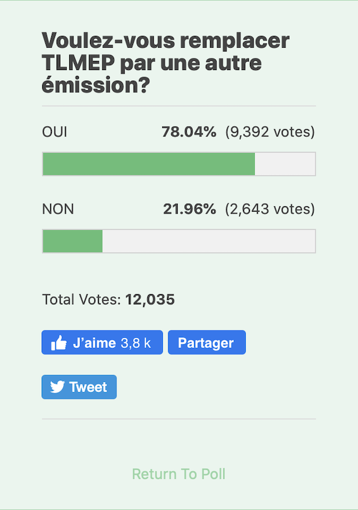Click the thumbs-up icon on J'aime

pos(58,343)
